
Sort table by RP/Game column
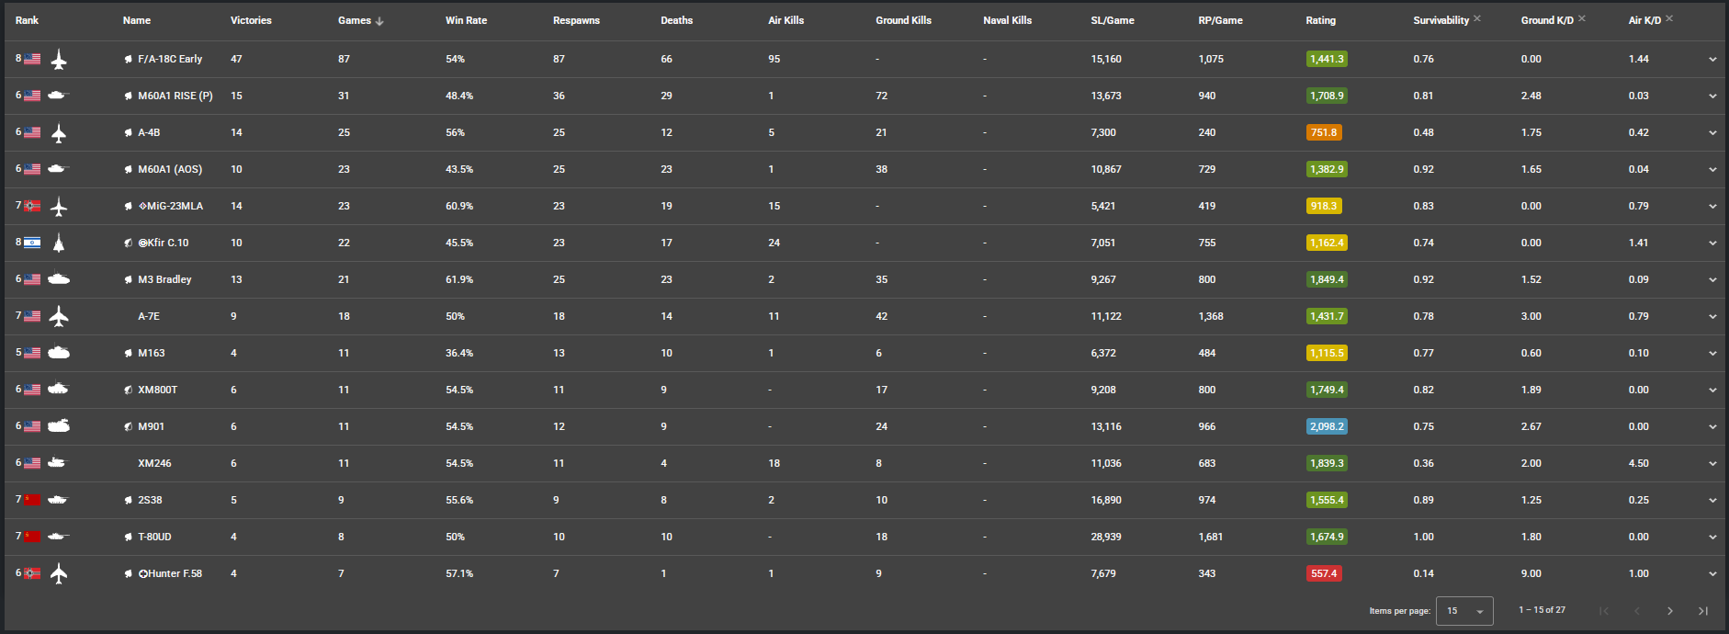(x=1220, y=20)
